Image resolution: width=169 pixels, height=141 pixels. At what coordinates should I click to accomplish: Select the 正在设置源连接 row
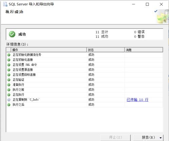[84, 70]
